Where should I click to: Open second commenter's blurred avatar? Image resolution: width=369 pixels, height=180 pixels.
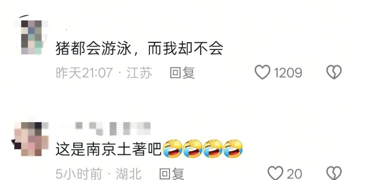31,139
